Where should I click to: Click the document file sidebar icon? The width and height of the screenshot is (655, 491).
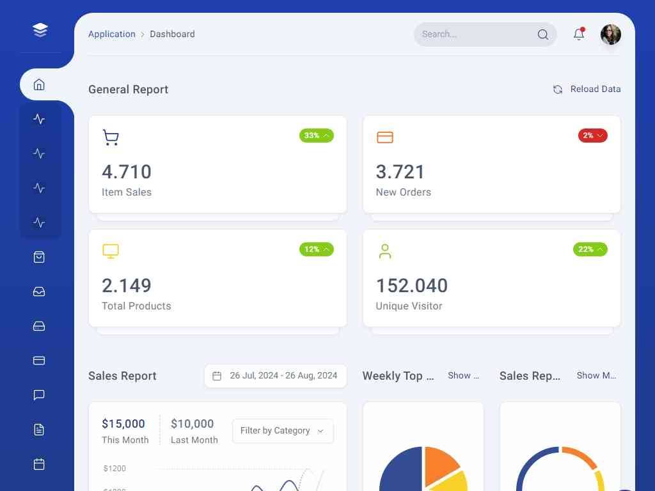39,430
